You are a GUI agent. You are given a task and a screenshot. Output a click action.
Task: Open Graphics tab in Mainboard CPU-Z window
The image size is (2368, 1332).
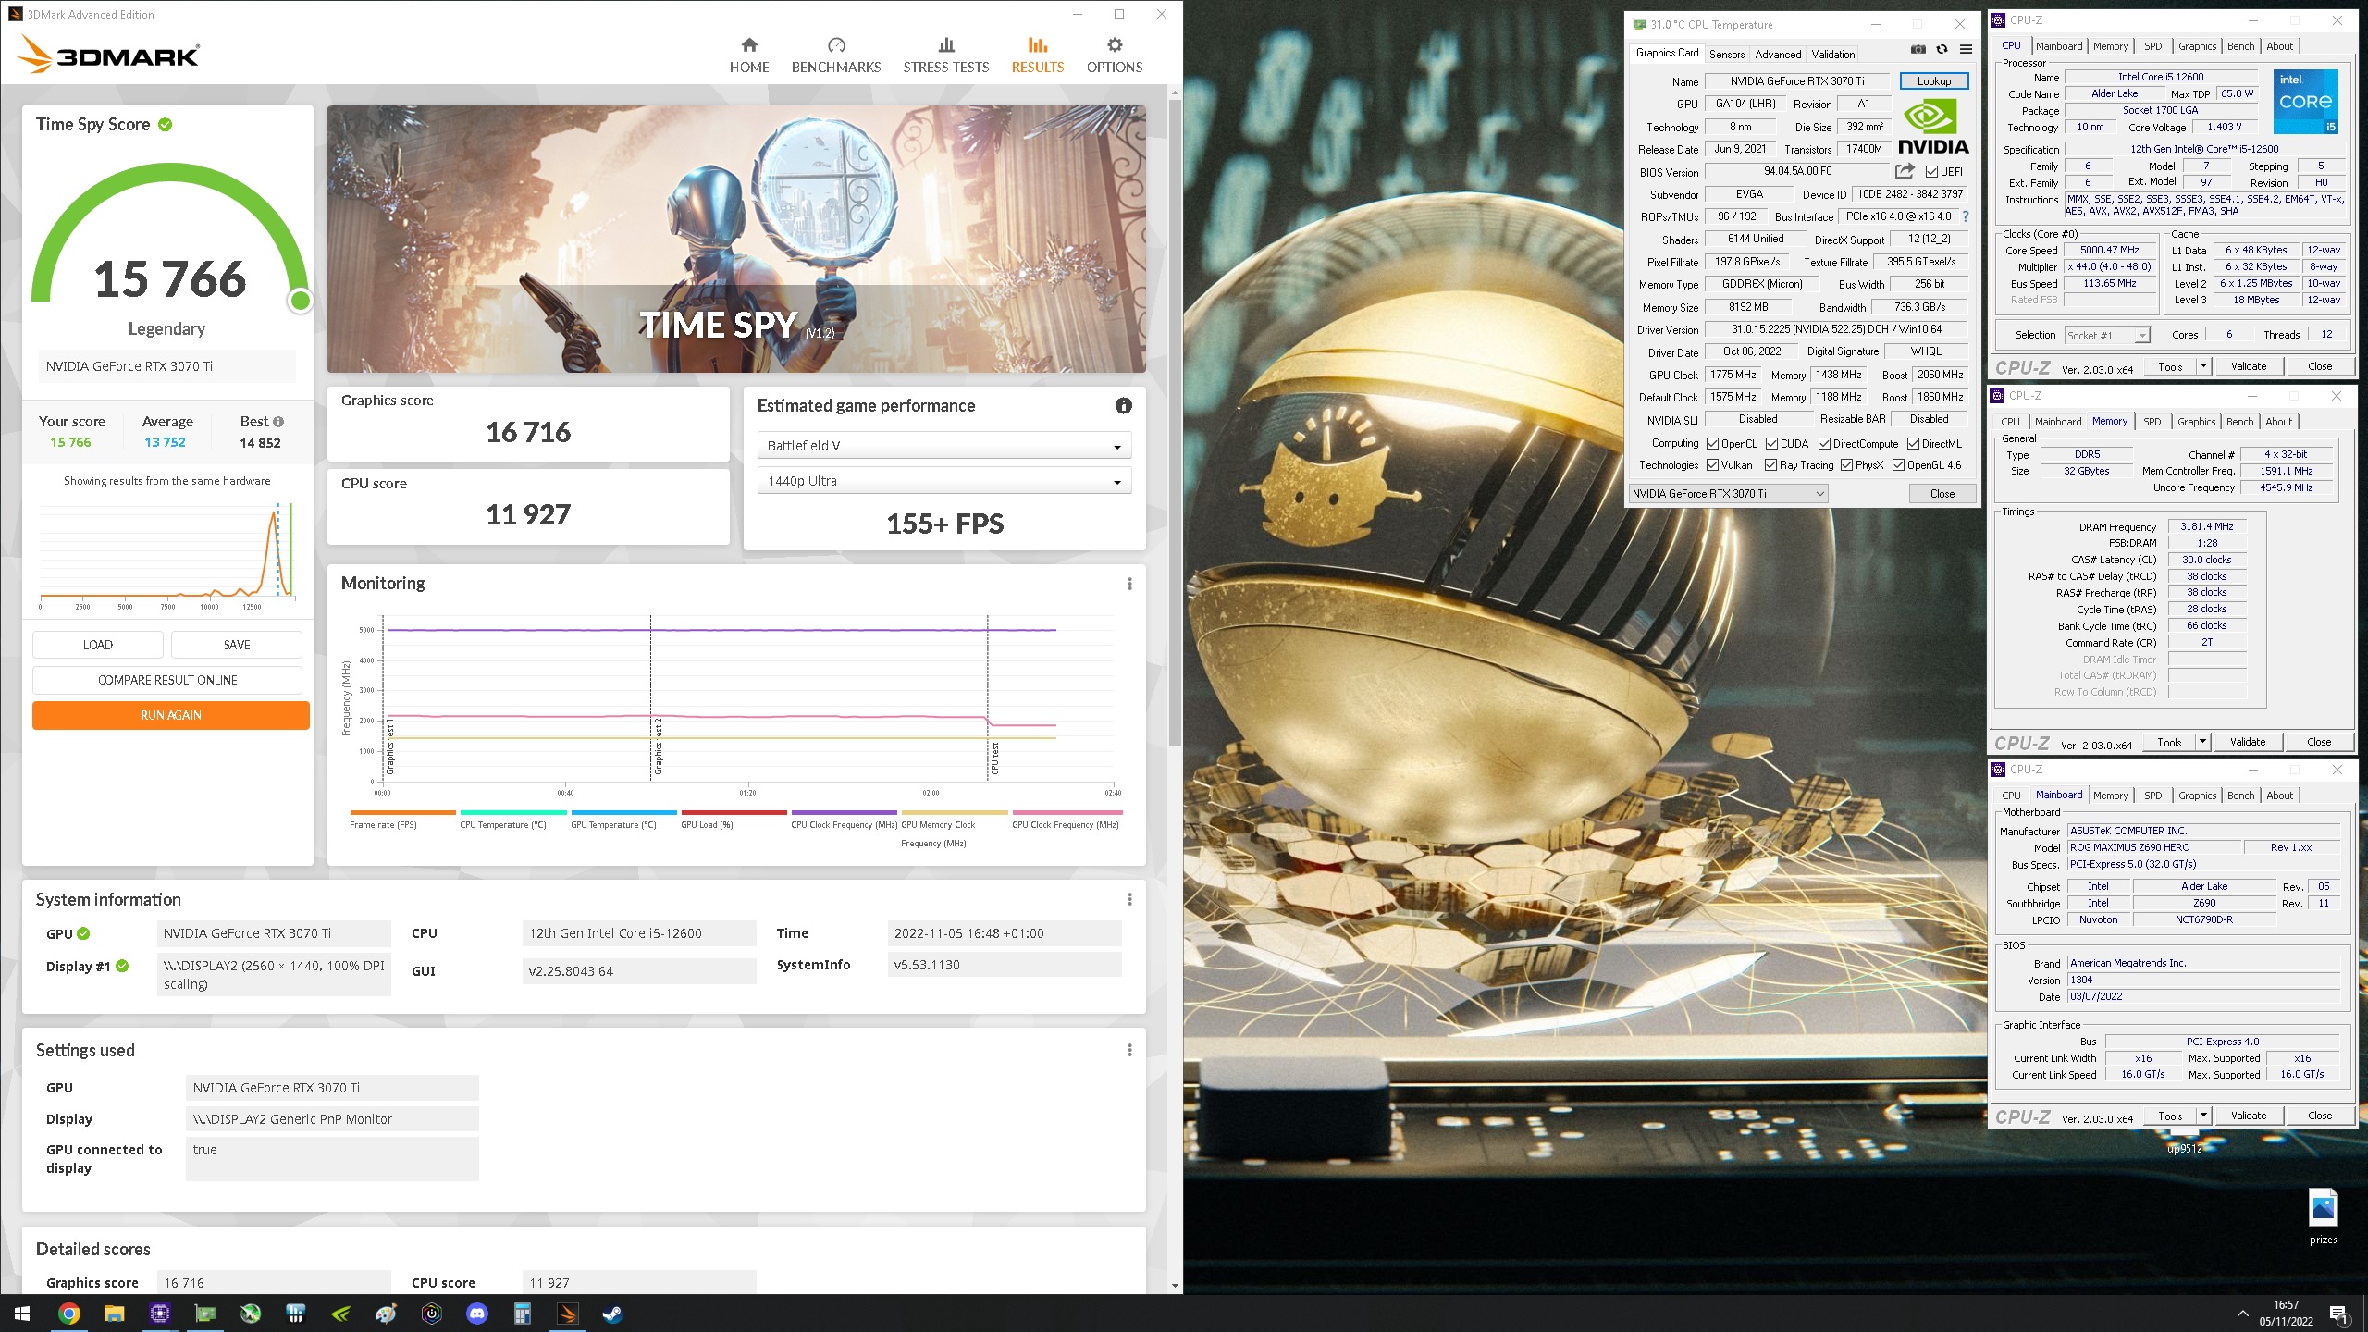click(x=2197, y=795)
